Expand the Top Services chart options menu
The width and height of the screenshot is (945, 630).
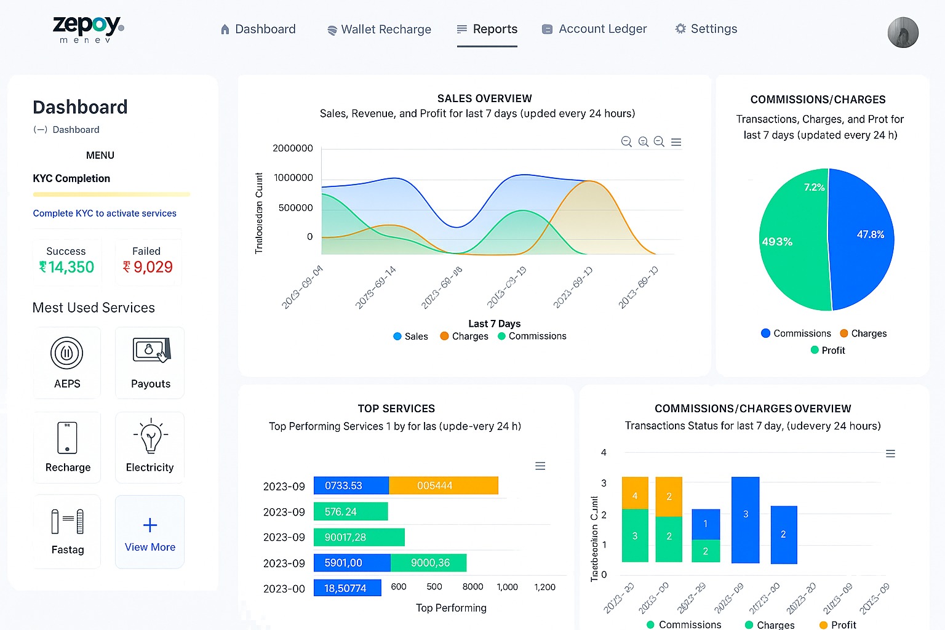pos(540,466)
